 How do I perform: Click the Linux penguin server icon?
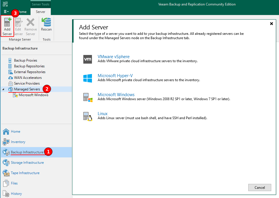(x=88, y=116)
